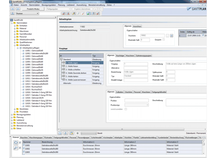Image resolution: width=216 pixels, height=158 pixels.
Task: Click the ellipsis browse button beside Stückliste
Action: tap(168, 36)
